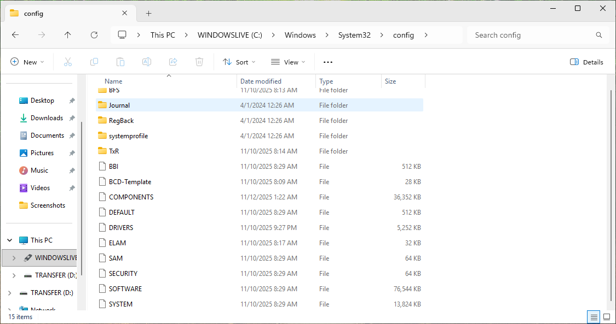Switch to large thumbnails view layout
Viewport: 616px width, 324px height.
607,317
